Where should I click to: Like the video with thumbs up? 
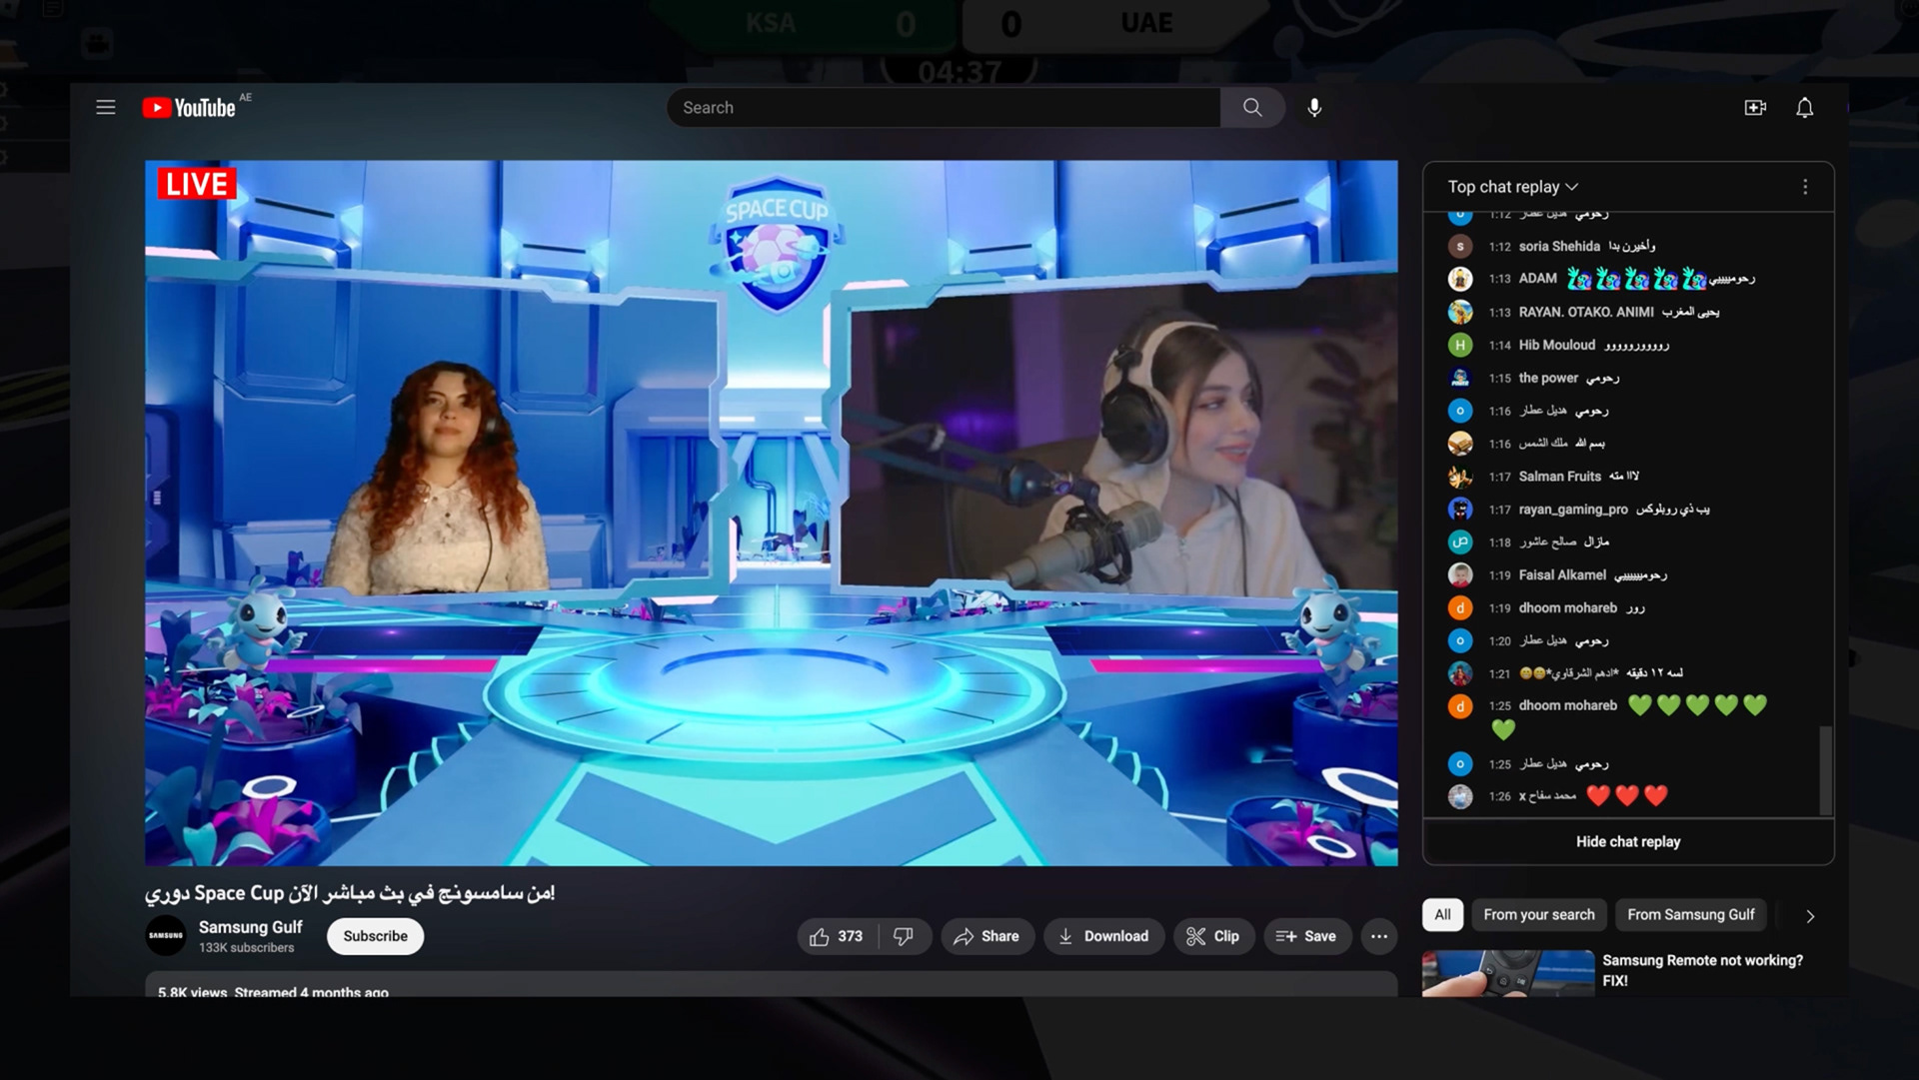tap(837, 936)
